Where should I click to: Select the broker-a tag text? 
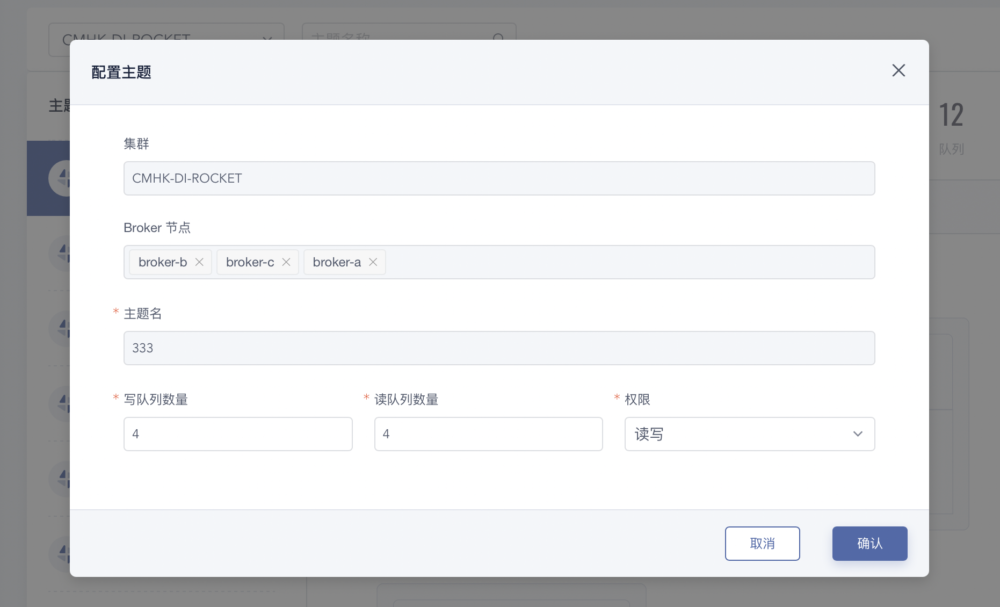[x=337, y=262]
